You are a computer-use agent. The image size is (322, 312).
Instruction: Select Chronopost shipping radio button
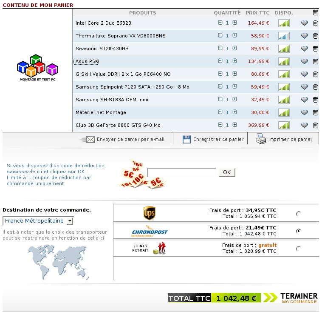298,231
